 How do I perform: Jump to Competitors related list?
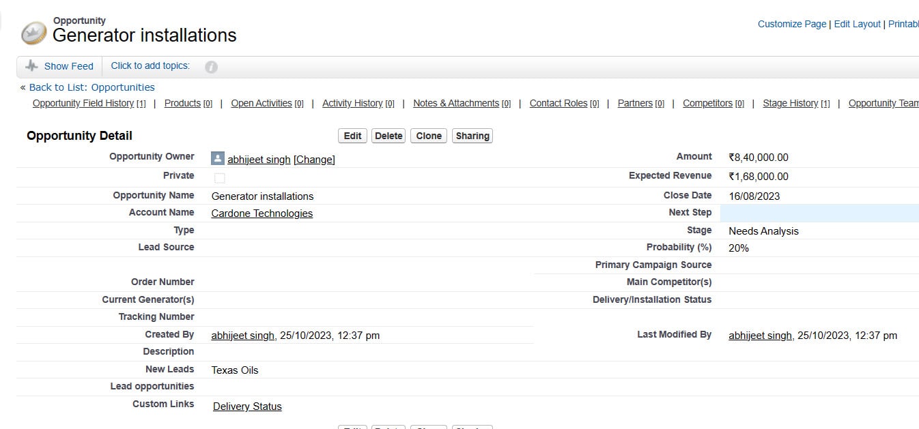coord(708,103)
